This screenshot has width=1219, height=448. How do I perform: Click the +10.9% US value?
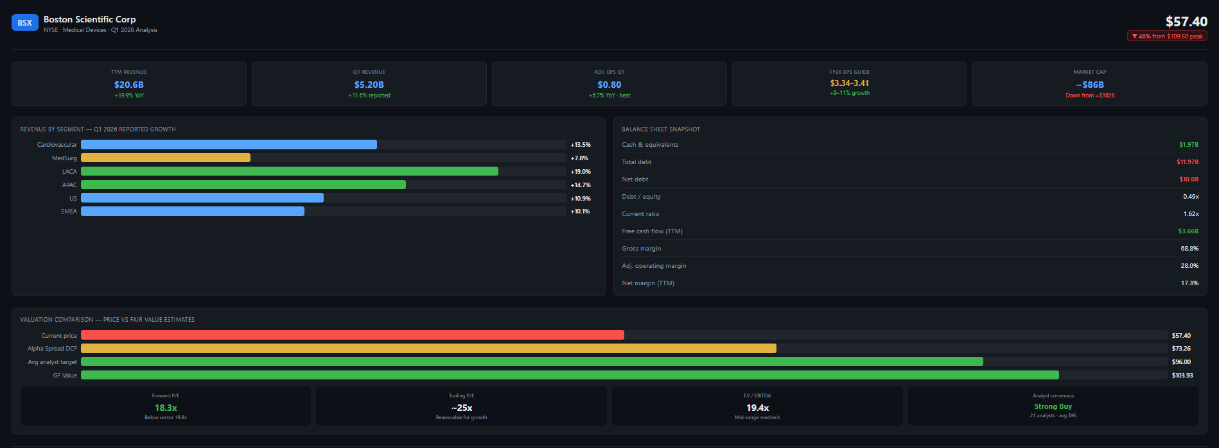click(581, 199)
